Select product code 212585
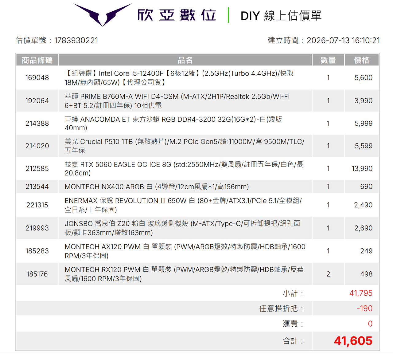The height and width of the screenshot is (354, 393). pyautogui.click(x=37, y=169)
